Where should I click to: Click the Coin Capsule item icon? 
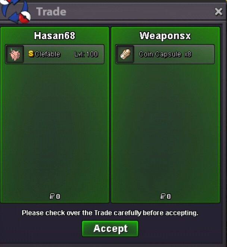tap(125, 54)
